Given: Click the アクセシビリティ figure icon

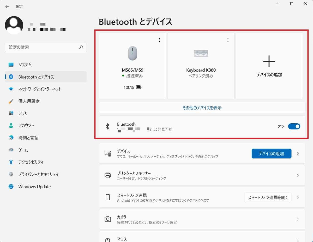Looking at the screenshot, I should (x=11, y=162).
